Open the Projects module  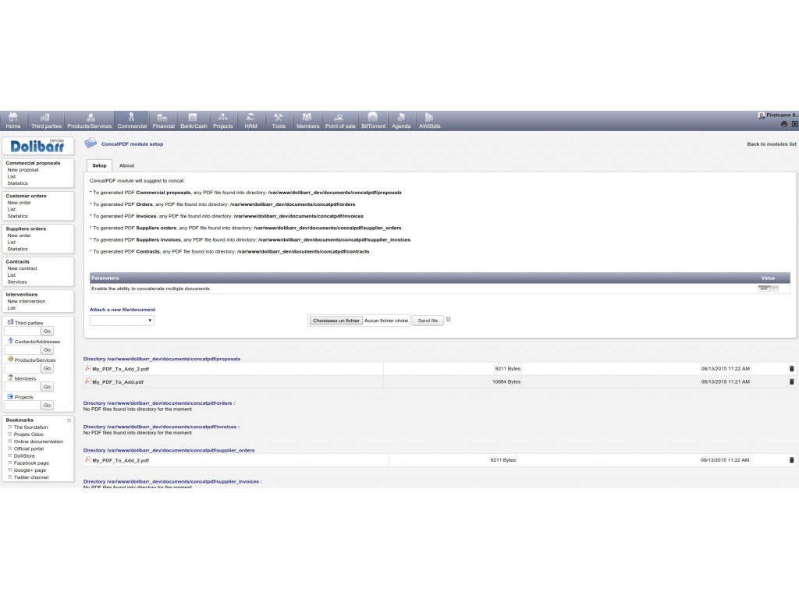coord(222,121)
